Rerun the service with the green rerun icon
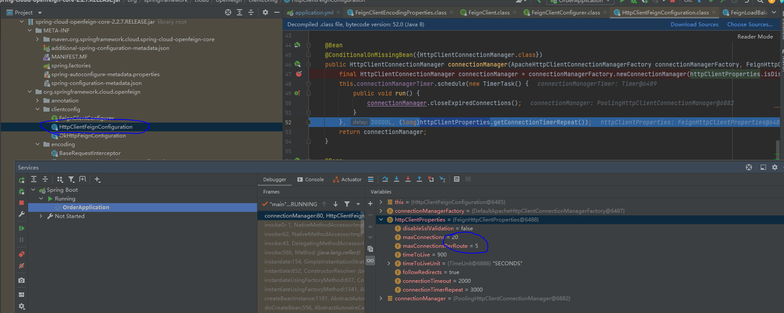This screenshot has height=313, width=784. point(21,180)
